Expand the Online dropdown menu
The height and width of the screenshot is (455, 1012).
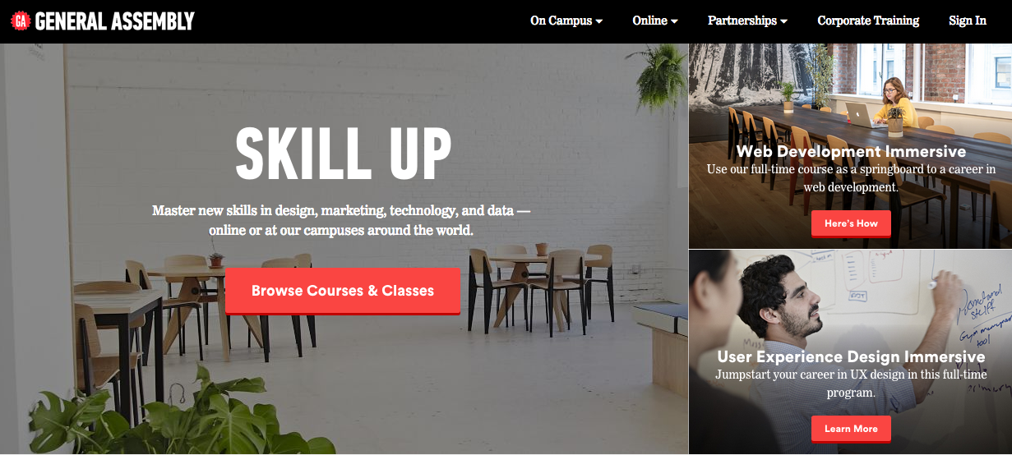coord(655,21)
